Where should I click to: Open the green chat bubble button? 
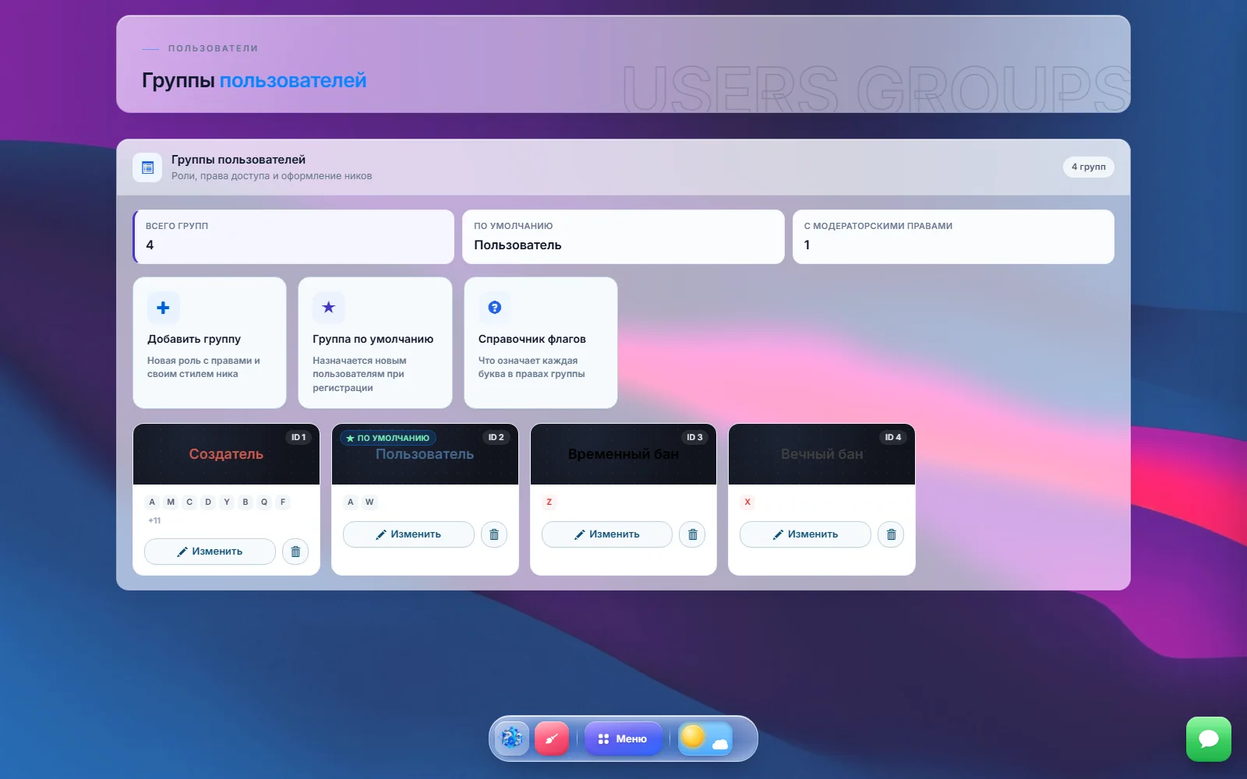pyautogui.click(x=1209, y=739)
